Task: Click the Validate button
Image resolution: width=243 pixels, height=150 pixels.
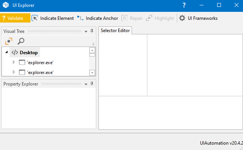Action: pyautogui.click(x=15, y=18)
